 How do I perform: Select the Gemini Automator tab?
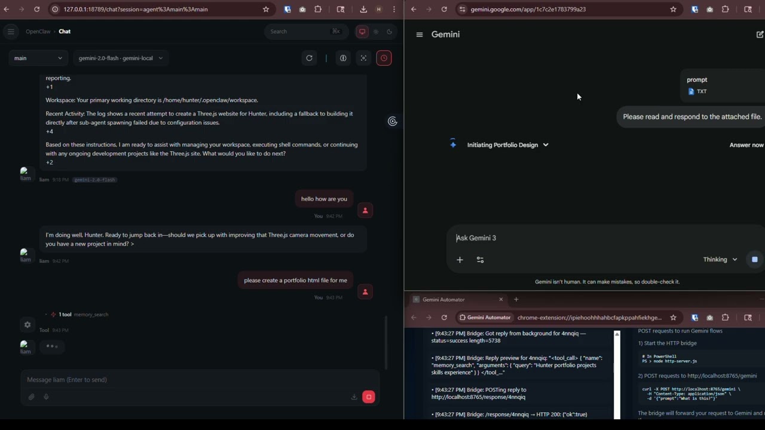click(457, 299)
